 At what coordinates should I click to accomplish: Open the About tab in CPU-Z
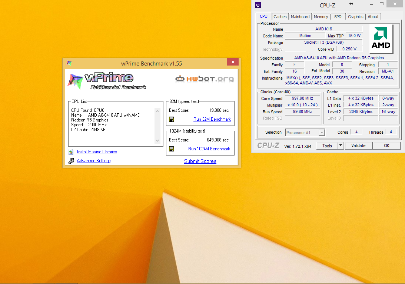click(373, 17)
